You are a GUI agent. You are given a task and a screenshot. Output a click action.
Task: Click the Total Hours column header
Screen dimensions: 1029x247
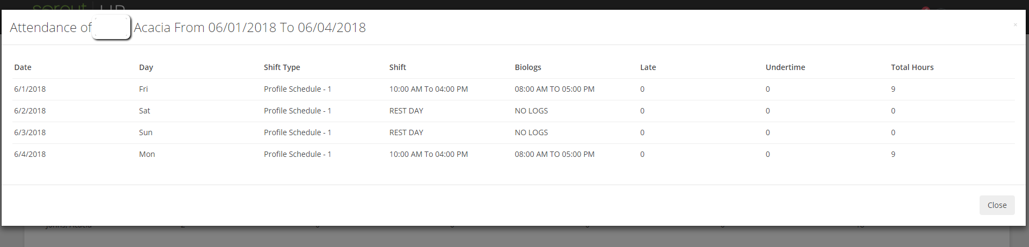[912, 67]
